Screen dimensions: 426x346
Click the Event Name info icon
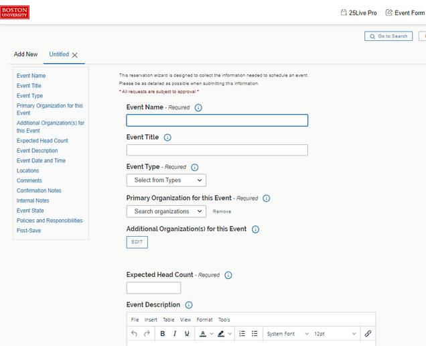click(198, 108)
